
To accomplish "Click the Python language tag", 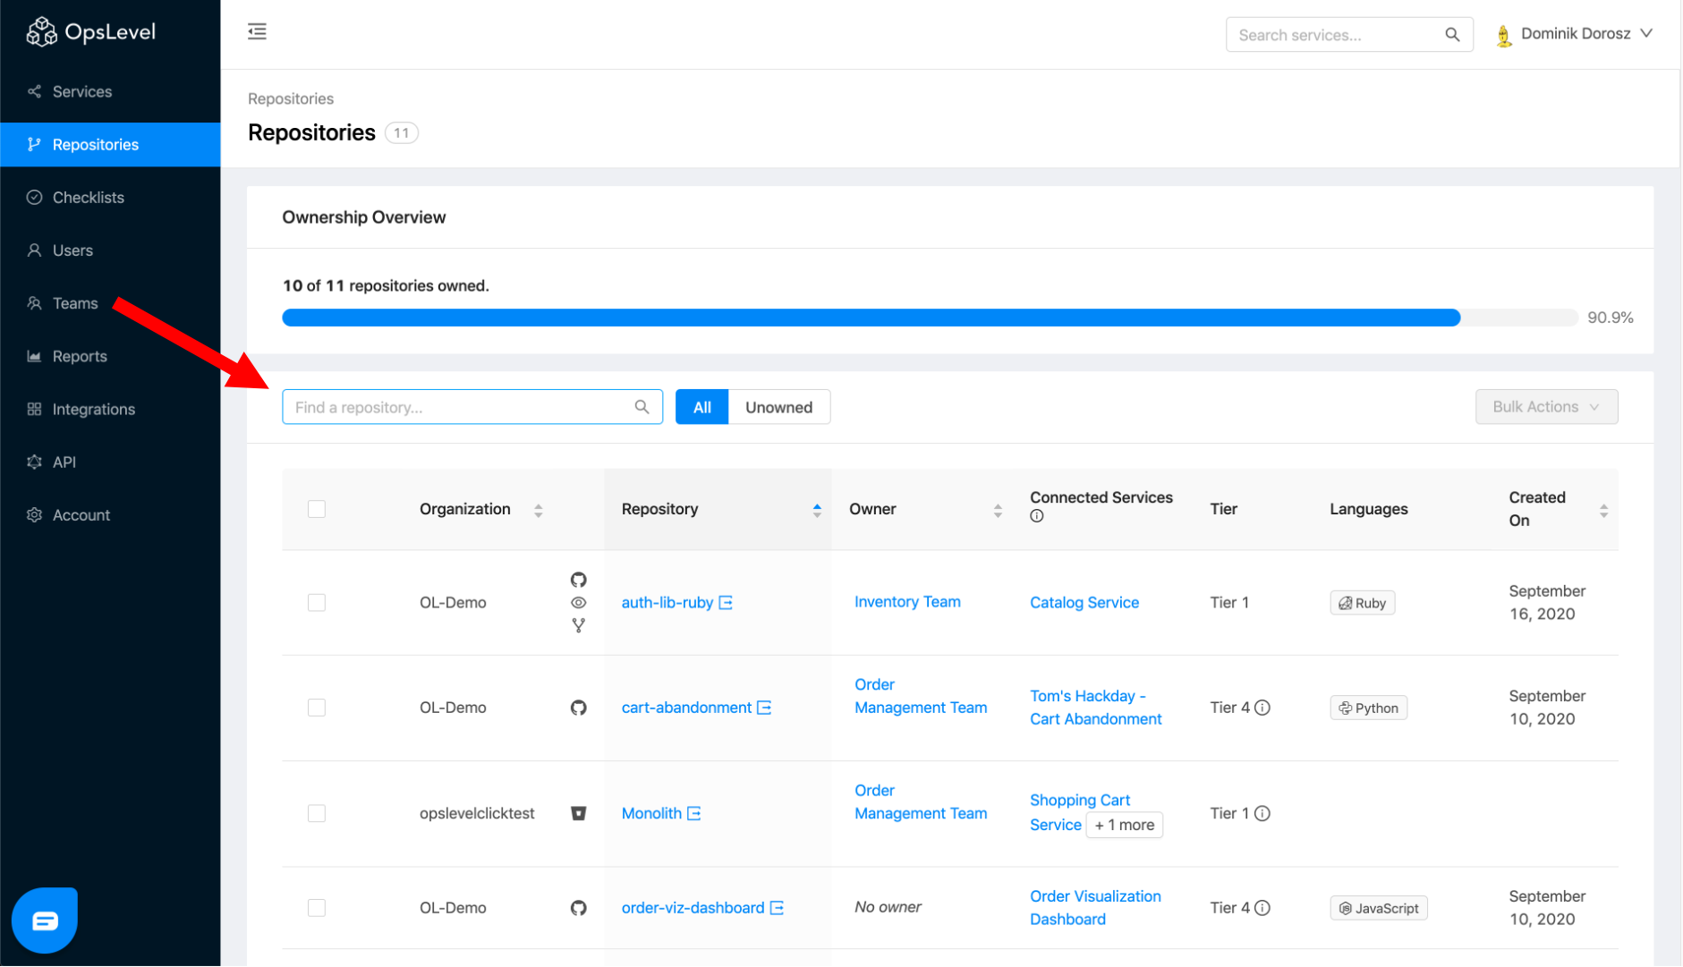I will (x=1368, y=708).
